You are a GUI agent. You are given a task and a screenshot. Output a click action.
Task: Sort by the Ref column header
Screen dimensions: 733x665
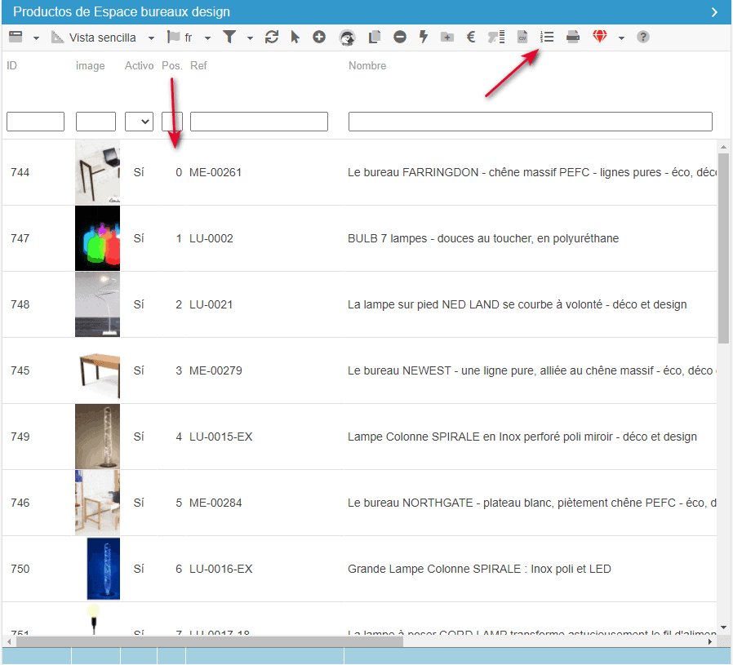click(x=198, y=66)
